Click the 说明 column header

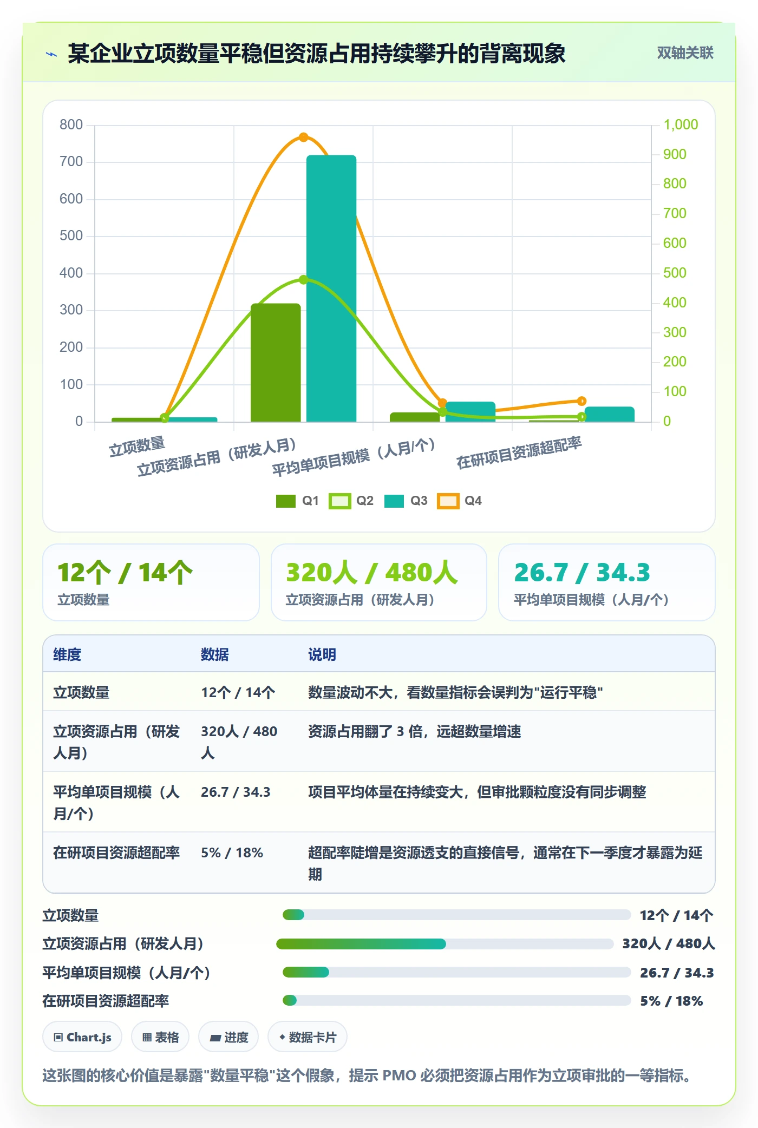(x=322, y=654)
